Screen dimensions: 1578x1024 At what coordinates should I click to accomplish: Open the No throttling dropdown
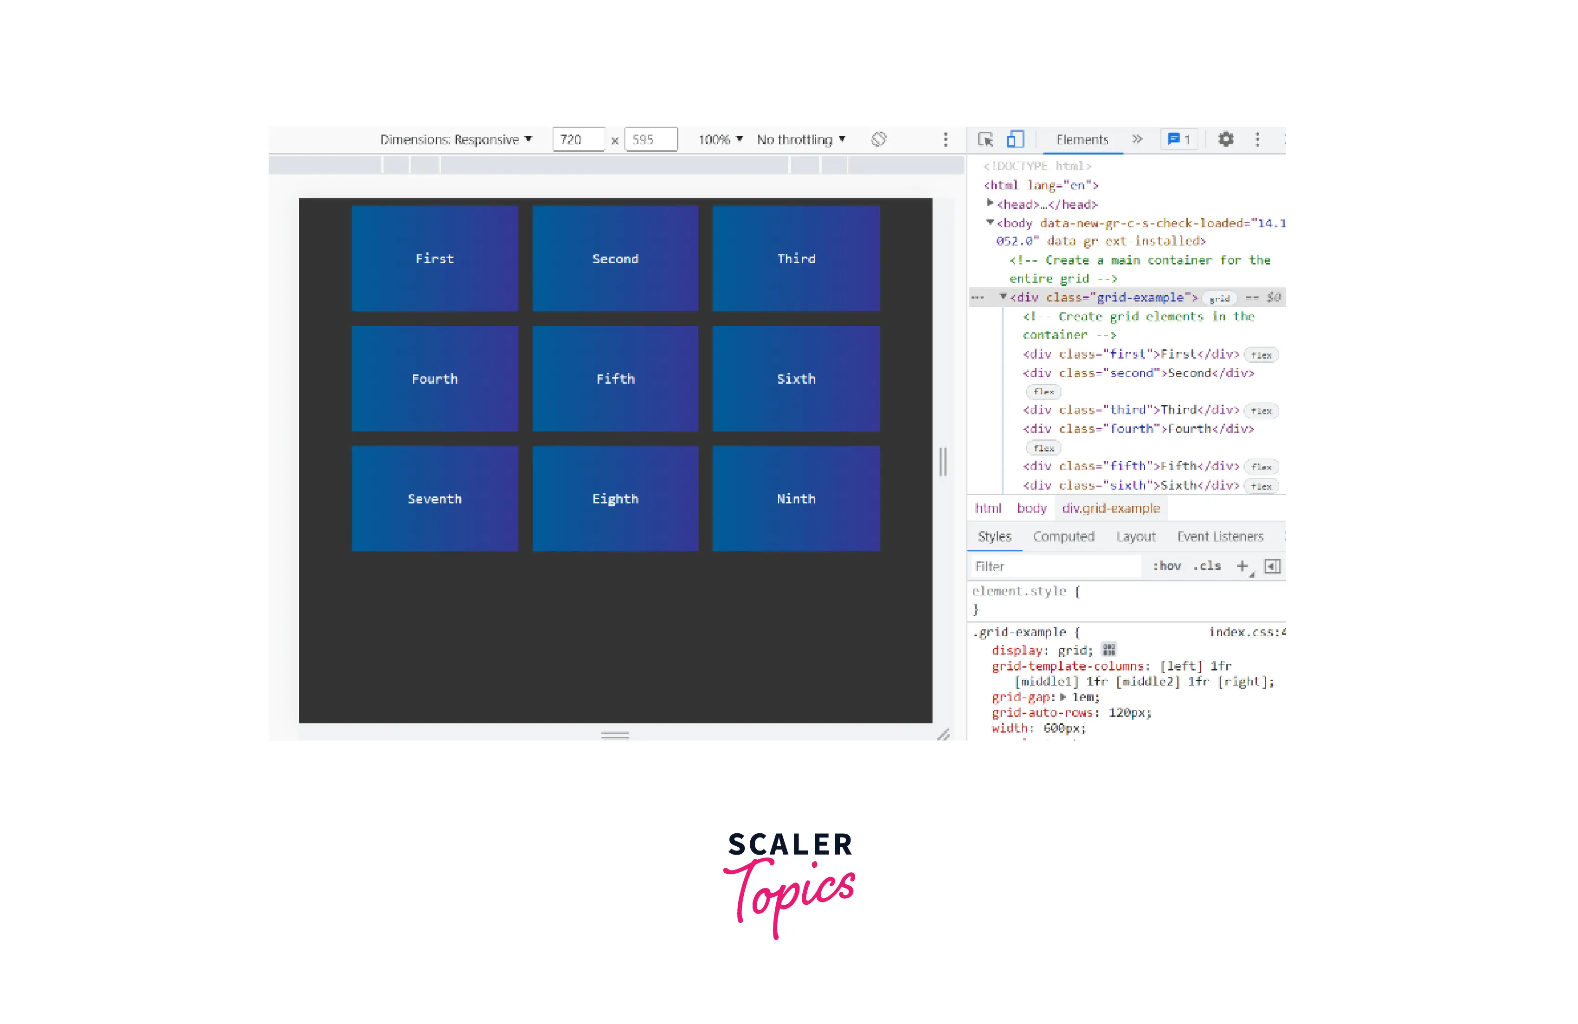click(801, 139)
